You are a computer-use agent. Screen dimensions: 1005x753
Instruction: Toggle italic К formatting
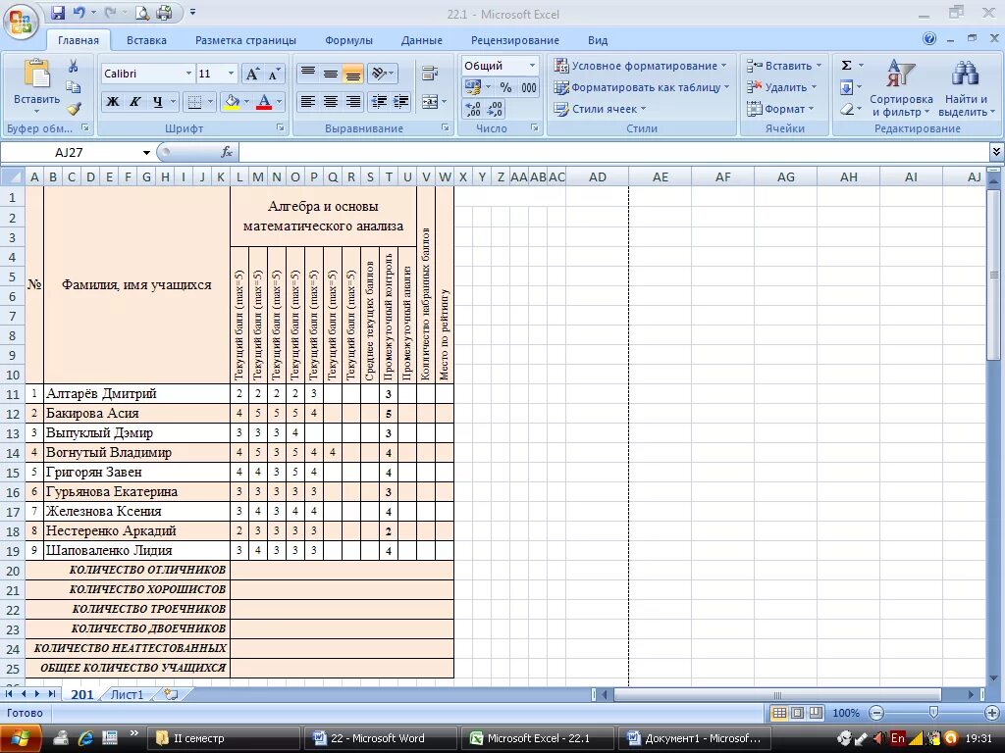coord(135,102)
